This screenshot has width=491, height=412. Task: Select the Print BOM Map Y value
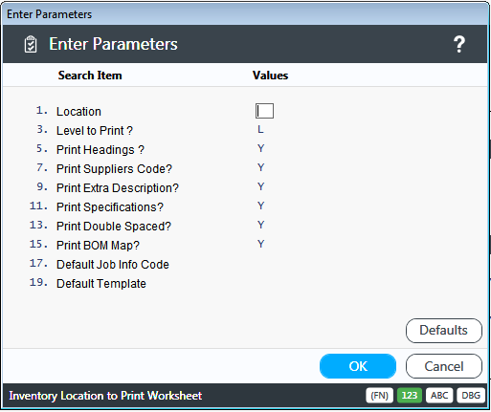coord(261,244)
